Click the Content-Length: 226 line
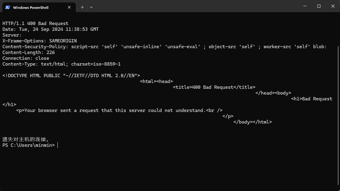 [x=29, y=52]
